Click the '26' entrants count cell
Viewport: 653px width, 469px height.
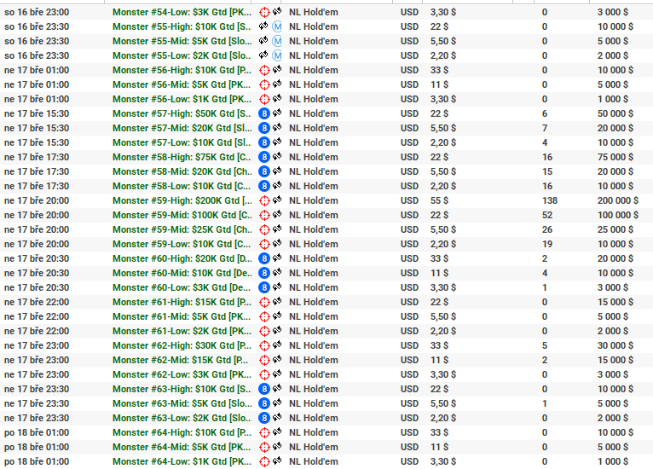547,230
